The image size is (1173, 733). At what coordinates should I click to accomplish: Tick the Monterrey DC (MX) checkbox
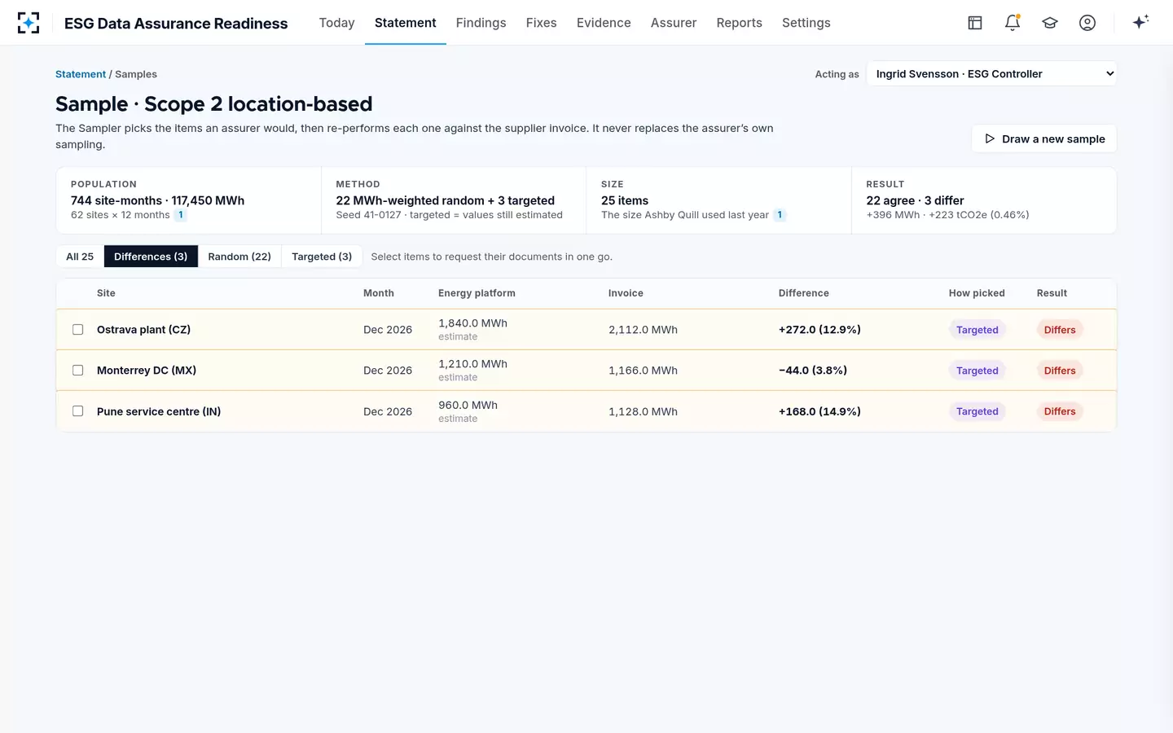click(78, 371)
